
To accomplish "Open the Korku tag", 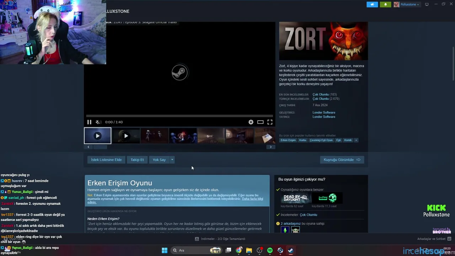I will pos(303,140).
